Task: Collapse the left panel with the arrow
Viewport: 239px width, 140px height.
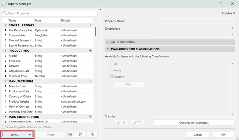Action: tap(101, 10)
